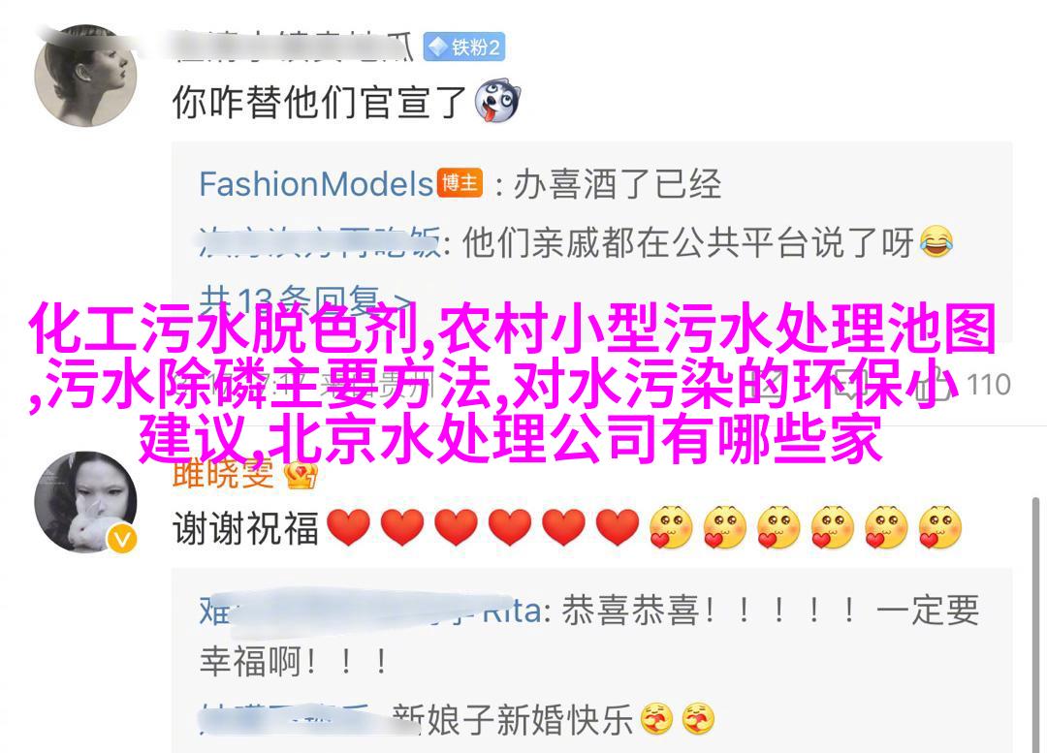The image size is (1047, 753).
Task: Tap the hugging emoji after 新婚快乐
Action: [657, 719]
